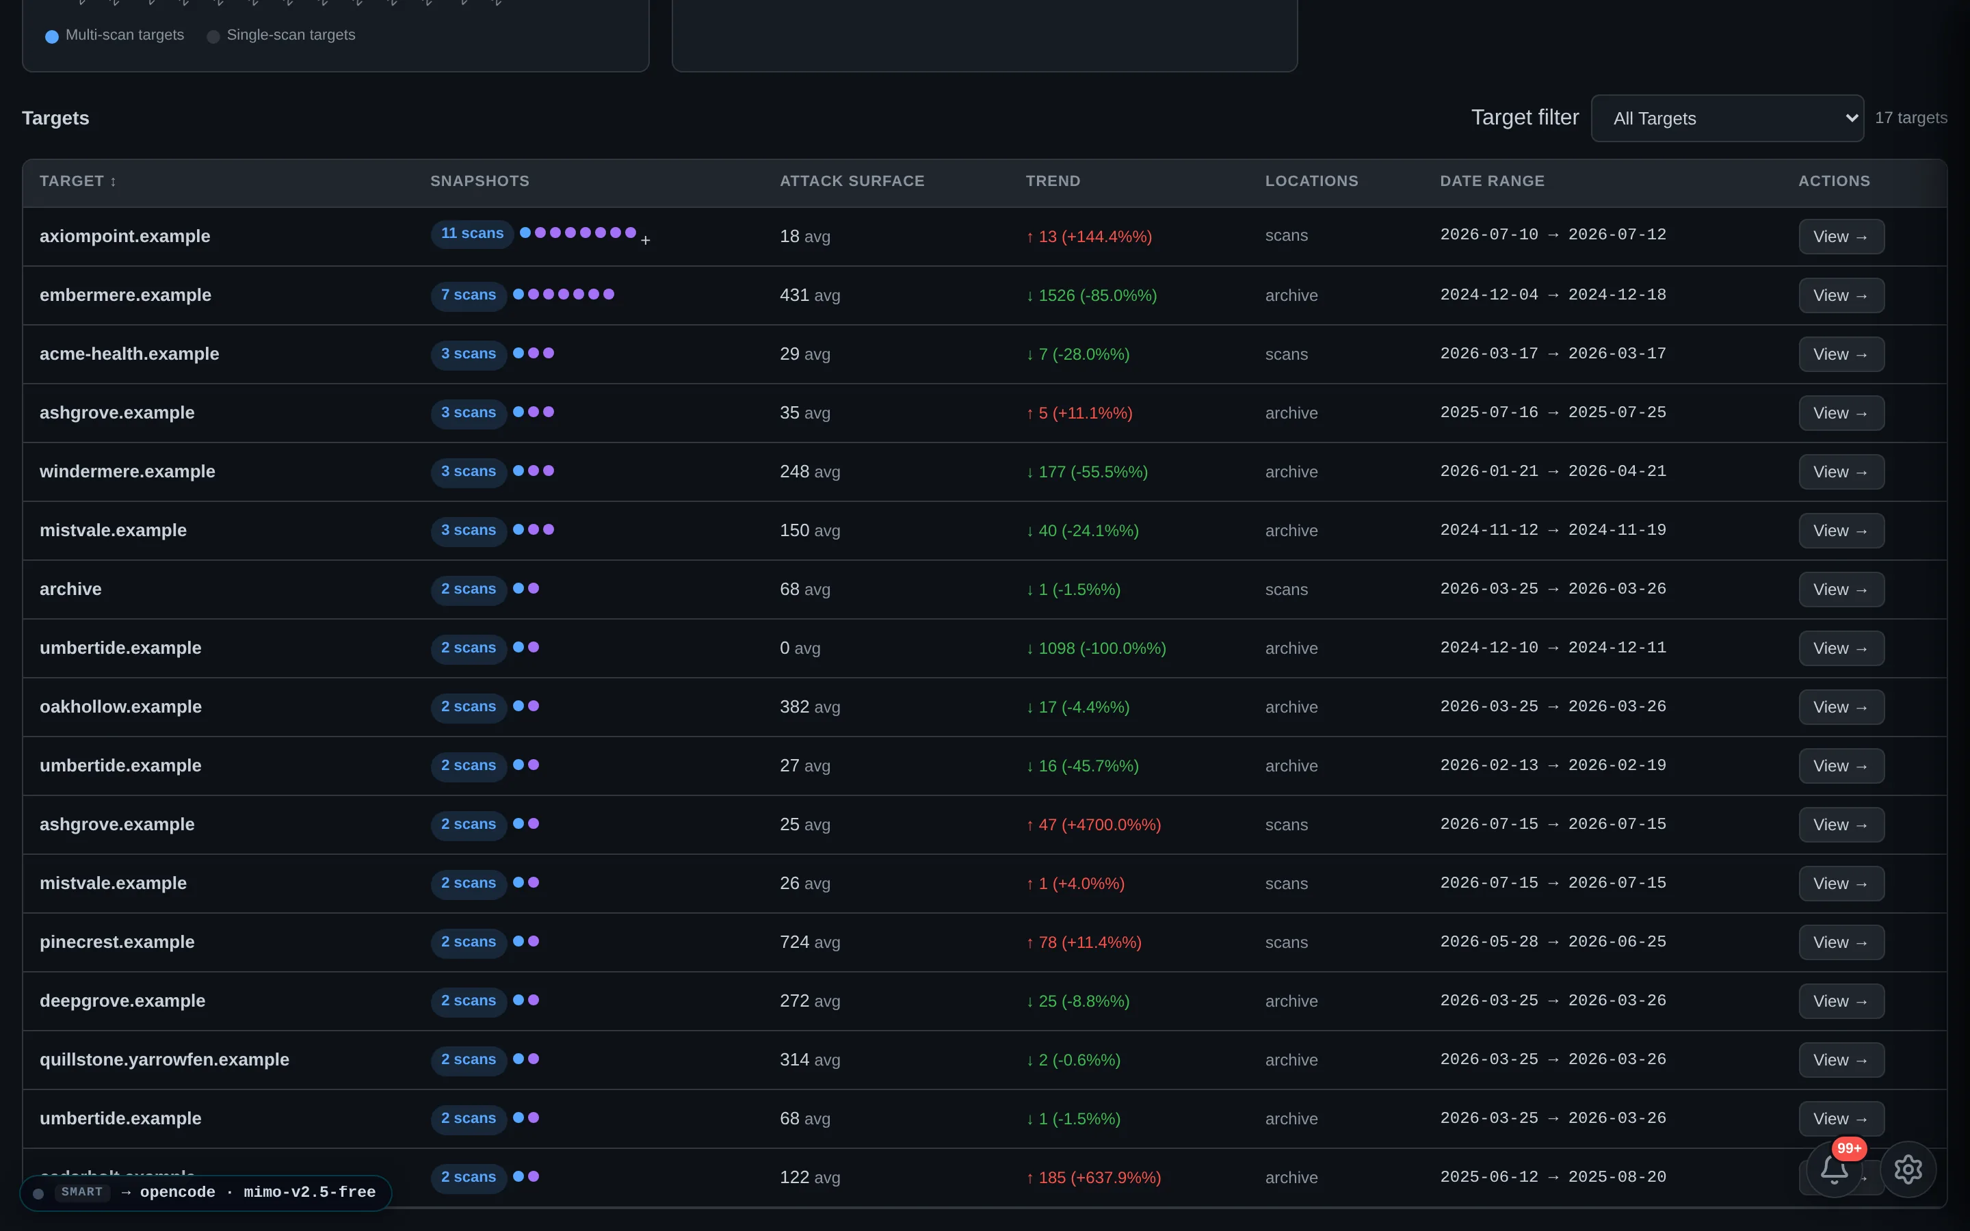This screenshot has width=1970, height=1231.
Task: Select the quillstone.yarrowfen.example target name
Action: 164,1059
